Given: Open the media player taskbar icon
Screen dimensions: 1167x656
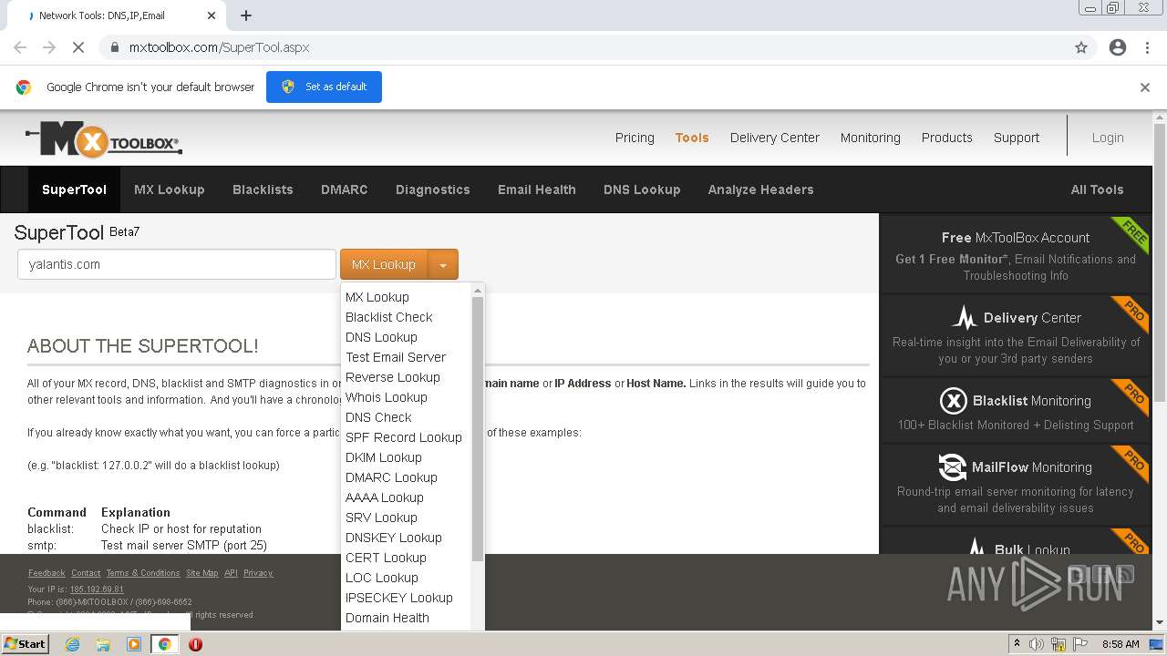Looking at the screenshot, I should (x=134, y=644).
